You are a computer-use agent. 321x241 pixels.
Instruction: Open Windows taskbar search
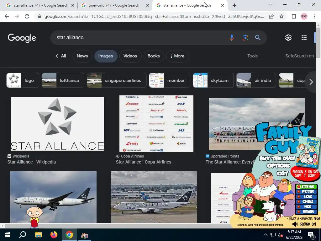[23, 235]
